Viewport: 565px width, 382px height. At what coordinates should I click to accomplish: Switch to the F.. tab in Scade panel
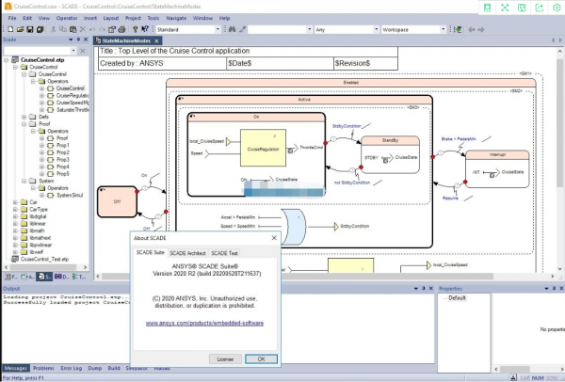[10, 277]
